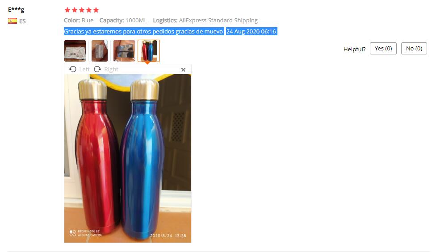This screenshot has width=436, height=252.
Task: Click the rotate Left arrow icon
Action: pos(72,69)
